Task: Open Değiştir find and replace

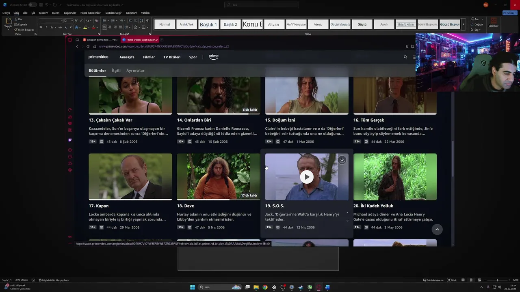Action: [x=477, y=24]
